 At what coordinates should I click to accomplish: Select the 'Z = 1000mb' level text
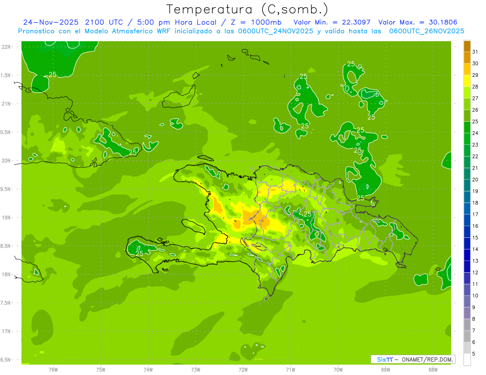pyautogui.click(x=257, y=22)
